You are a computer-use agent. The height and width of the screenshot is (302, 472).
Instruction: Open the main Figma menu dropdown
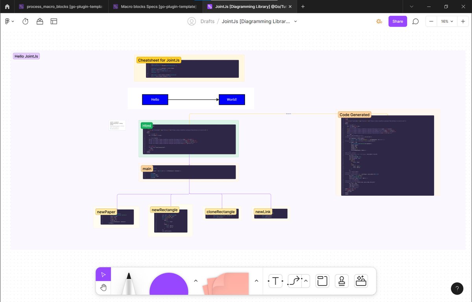[9, 21]
